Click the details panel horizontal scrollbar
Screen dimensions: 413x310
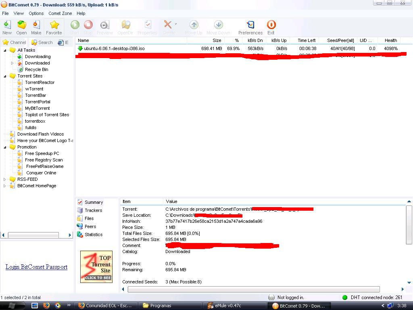pyautogui.click(x=254, y=289)
